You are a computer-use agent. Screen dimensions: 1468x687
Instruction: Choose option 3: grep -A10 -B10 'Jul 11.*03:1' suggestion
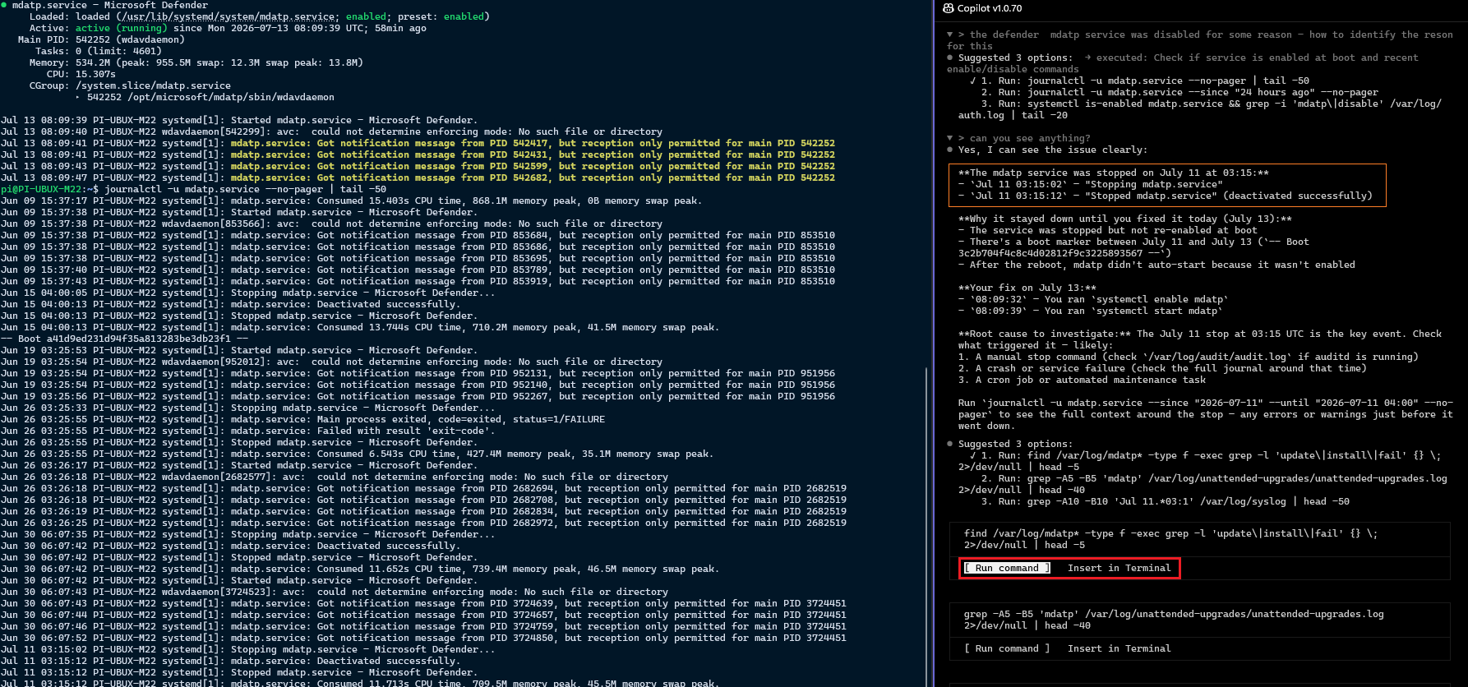click(x=1165, y=501)
